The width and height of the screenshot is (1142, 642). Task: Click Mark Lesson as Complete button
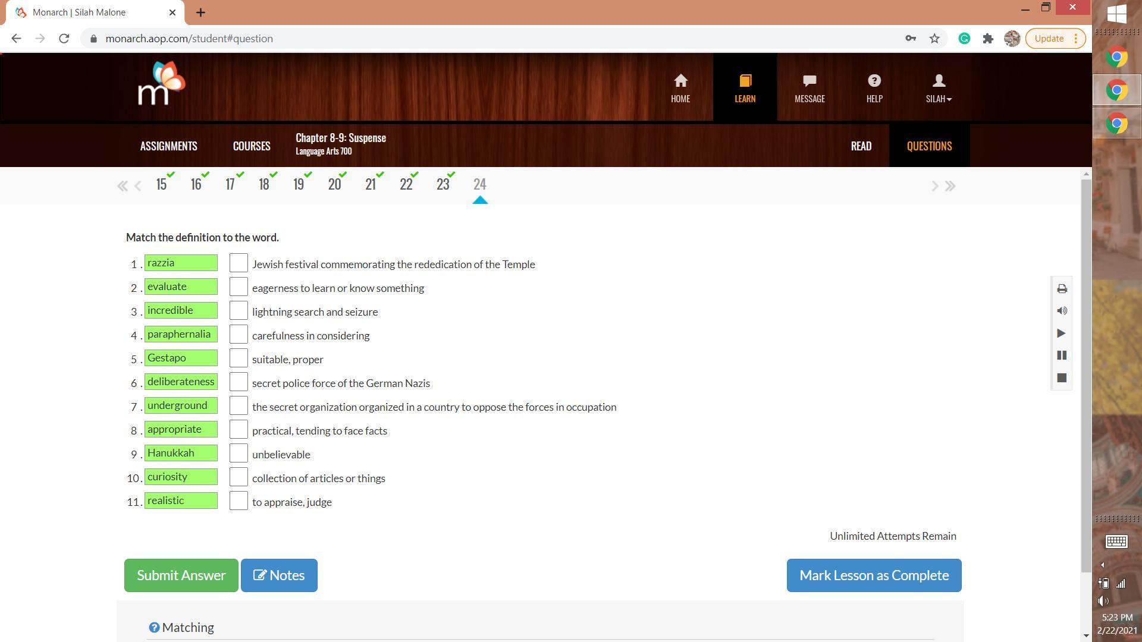pos(873,575)
